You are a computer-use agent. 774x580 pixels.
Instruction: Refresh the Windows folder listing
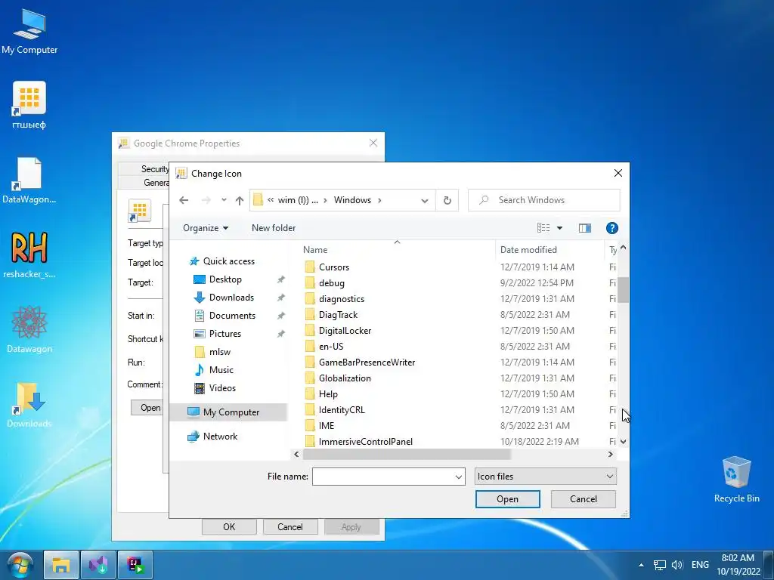pyautogui.click(x=447, y=200)
